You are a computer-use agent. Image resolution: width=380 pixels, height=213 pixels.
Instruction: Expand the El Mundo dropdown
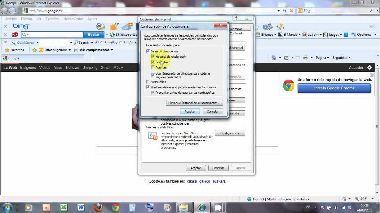click(300, 35)
